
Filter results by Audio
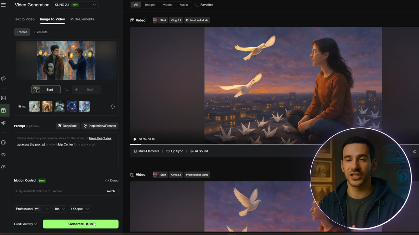[184, 5]
